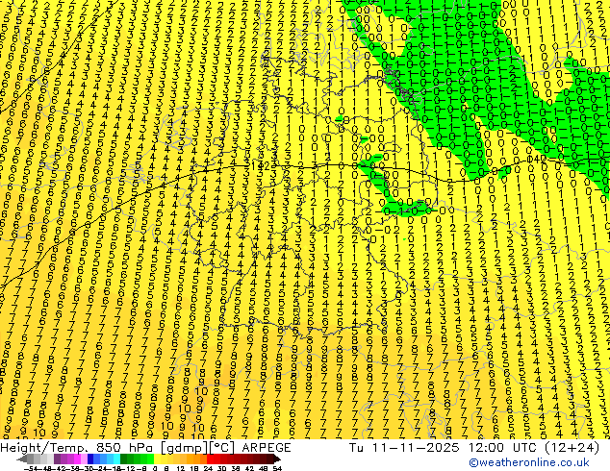Pick the dark green legend swatch near -12
This screenshot has width=610, height=471.
[x=124, y=459]
